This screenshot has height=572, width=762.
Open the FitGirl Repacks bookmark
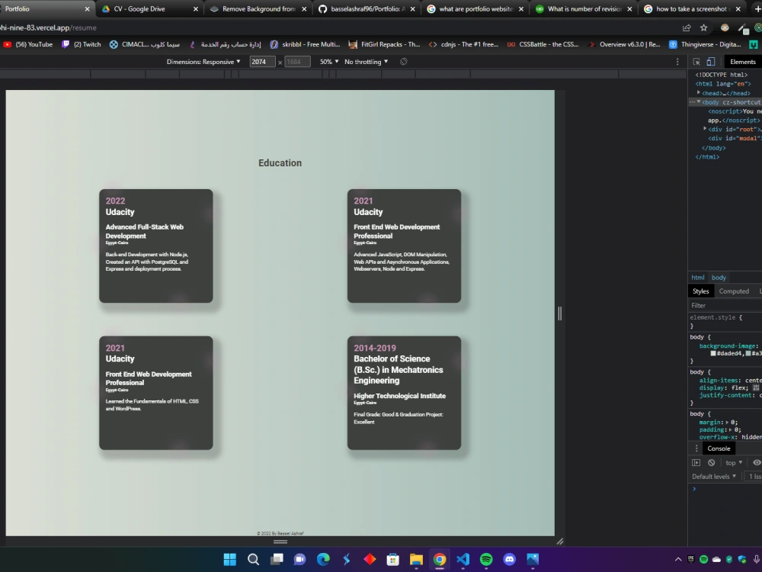[x=384, y=44]
